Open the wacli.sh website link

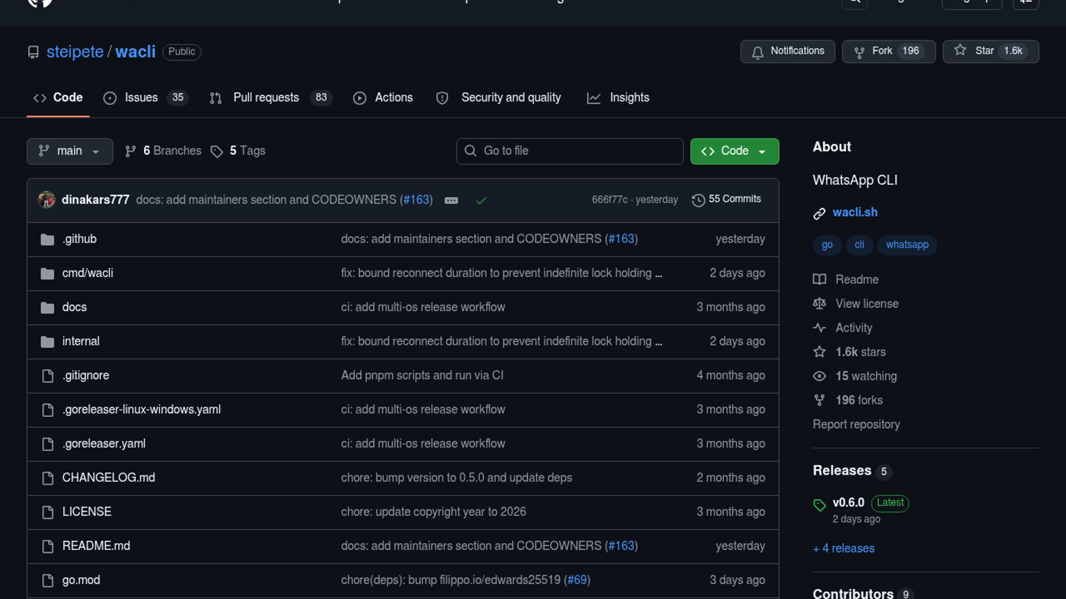[855, 212]
